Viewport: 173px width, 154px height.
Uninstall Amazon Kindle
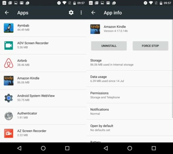pyautogui.click(x=109, y=46)
